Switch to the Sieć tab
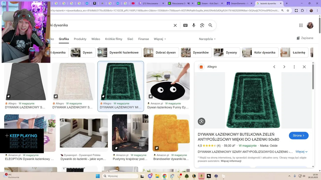The width and height of the screenshot is (321, 180). pos(130,39)
